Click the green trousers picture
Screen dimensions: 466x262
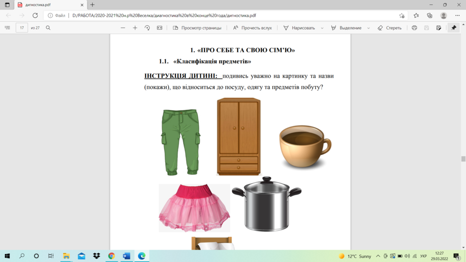pos(180,142)
